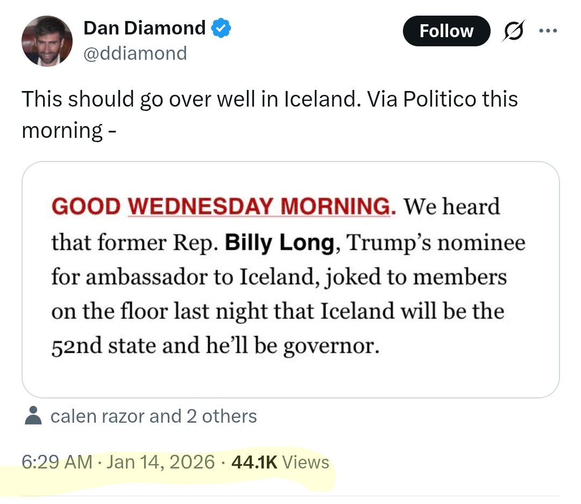Click the Dan Diamond display name
Image resolution: width=581 pixels, height=504 pixels.
(144, 28)
